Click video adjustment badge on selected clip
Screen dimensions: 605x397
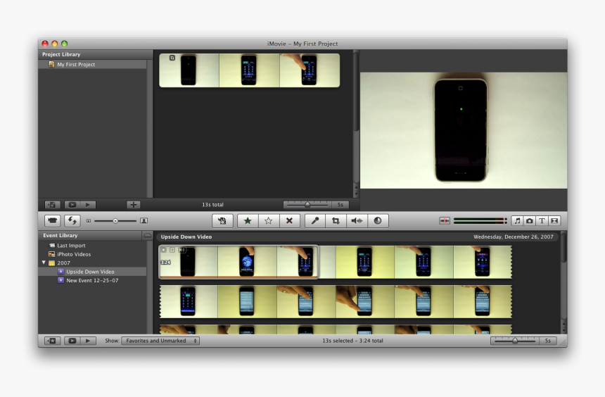coord(164,250)
